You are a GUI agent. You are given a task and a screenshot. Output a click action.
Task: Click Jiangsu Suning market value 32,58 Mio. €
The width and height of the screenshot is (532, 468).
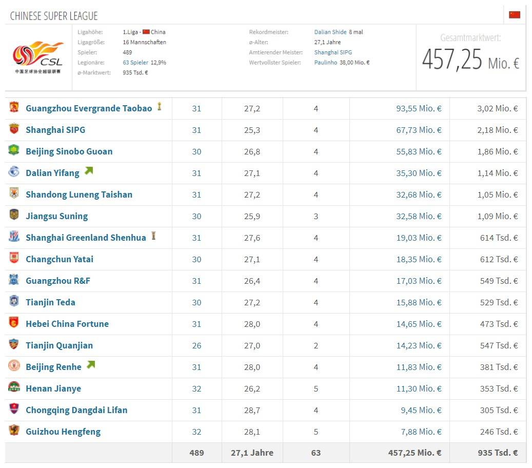pos(419,216)
